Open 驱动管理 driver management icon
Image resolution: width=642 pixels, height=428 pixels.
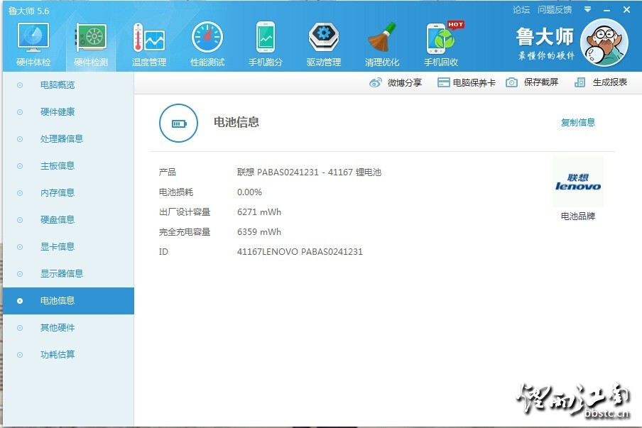click(323, 38)
